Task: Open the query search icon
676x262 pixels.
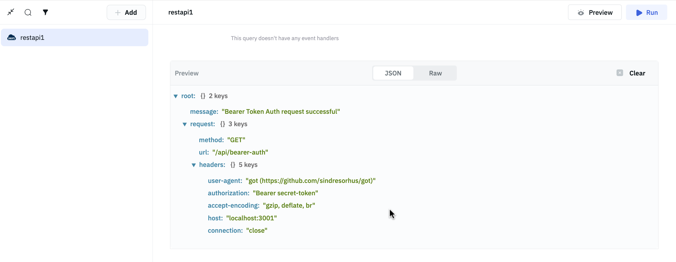Action: coord(28,12)
